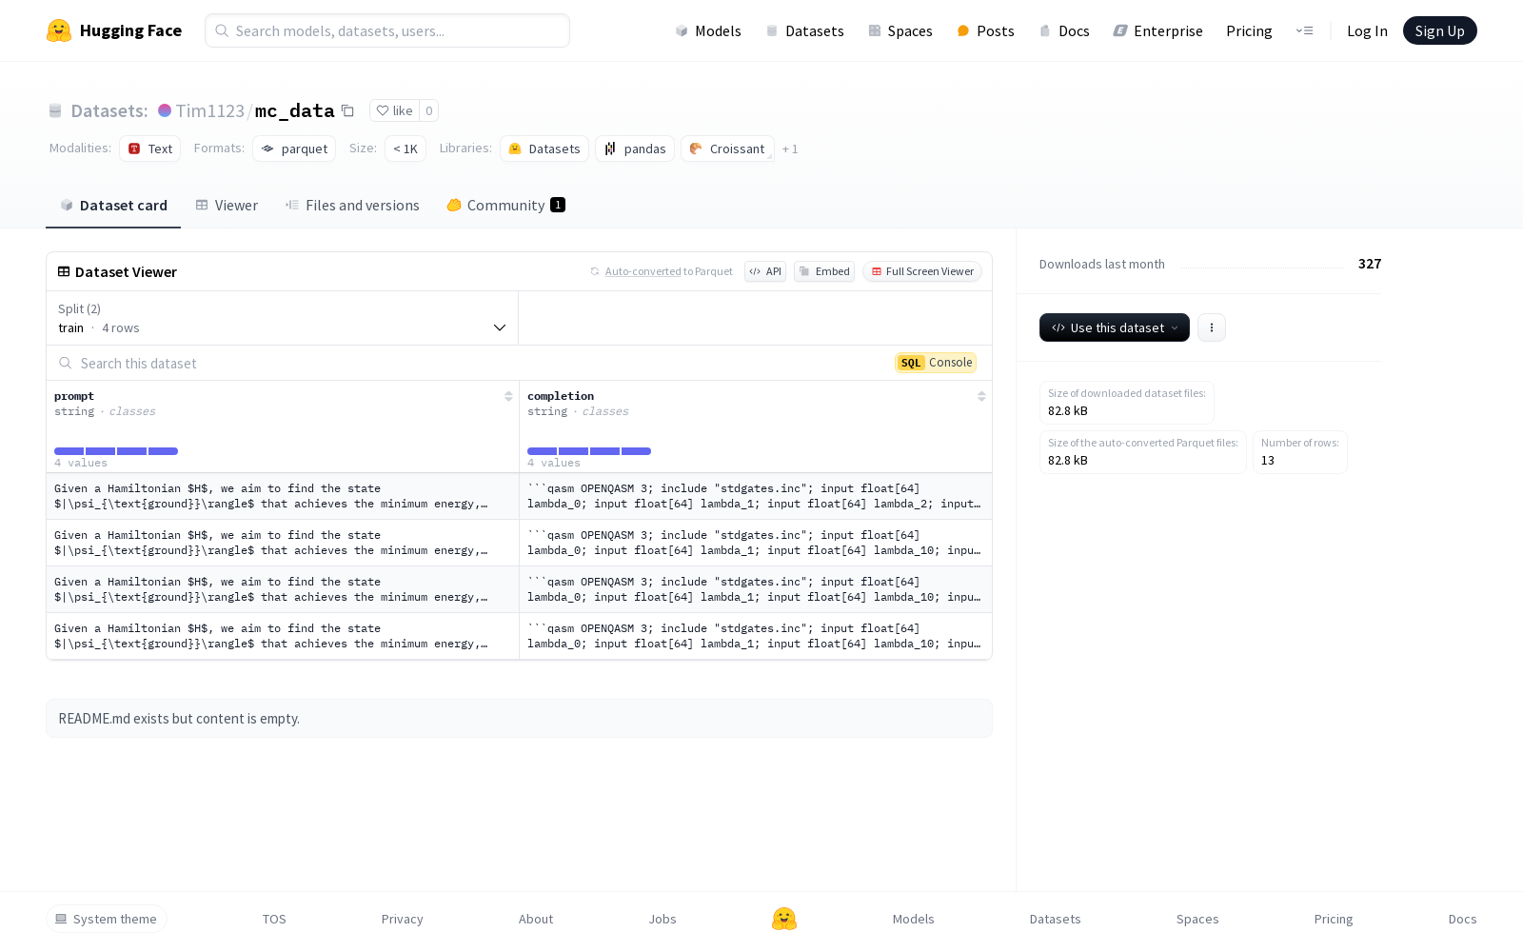This screenshot has height=952, width=1523.
Task: Select the <1K size tag
Action: point(405,149)
